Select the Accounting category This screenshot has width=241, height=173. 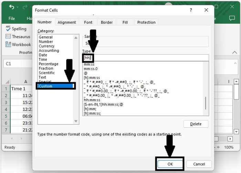click(x=49, y=51)
